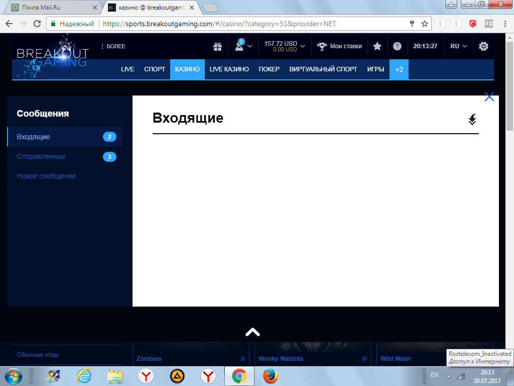Open the user profile icon with badge

point(239,45)
